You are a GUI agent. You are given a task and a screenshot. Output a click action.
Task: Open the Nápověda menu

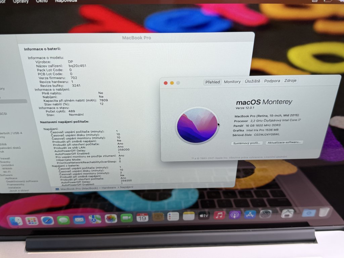(x=66, y=1)
